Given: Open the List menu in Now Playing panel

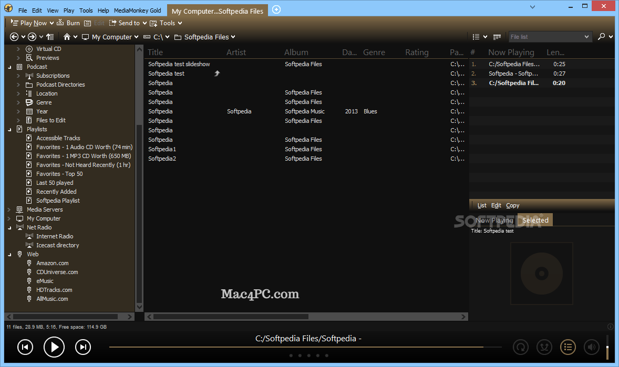Looking at the screenshot, I should [482, 205].
